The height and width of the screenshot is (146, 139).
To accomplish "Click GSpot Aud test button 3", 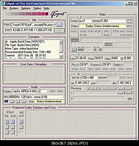I will (x=13, y=132).
